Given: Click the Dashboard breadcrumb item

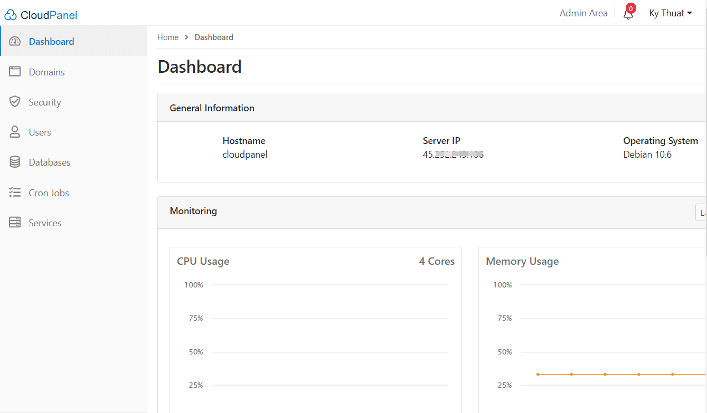Looking at the screenshot, I should tap(213, 37).
